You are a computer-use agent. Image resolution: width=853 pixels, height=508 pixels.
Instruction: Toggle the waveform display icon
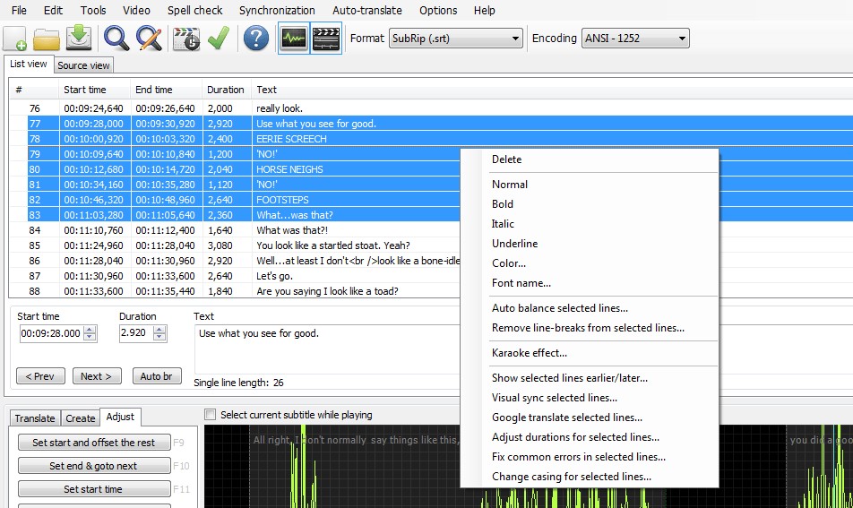[294, 39]
